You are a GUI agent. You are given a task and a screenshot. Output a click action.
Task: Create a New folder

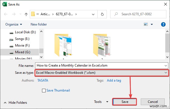(x=39, y=24)
